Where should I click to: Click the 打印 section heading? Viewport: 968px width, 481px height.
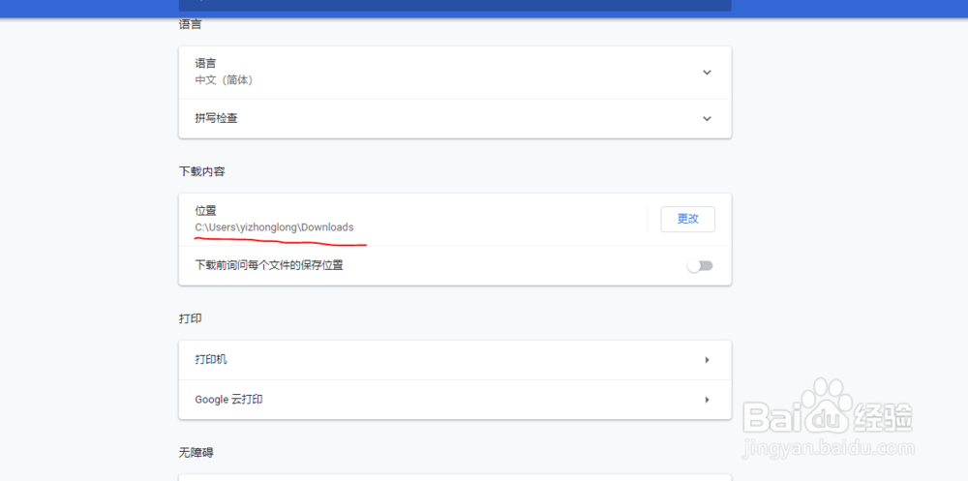click(x=190, y=318)
